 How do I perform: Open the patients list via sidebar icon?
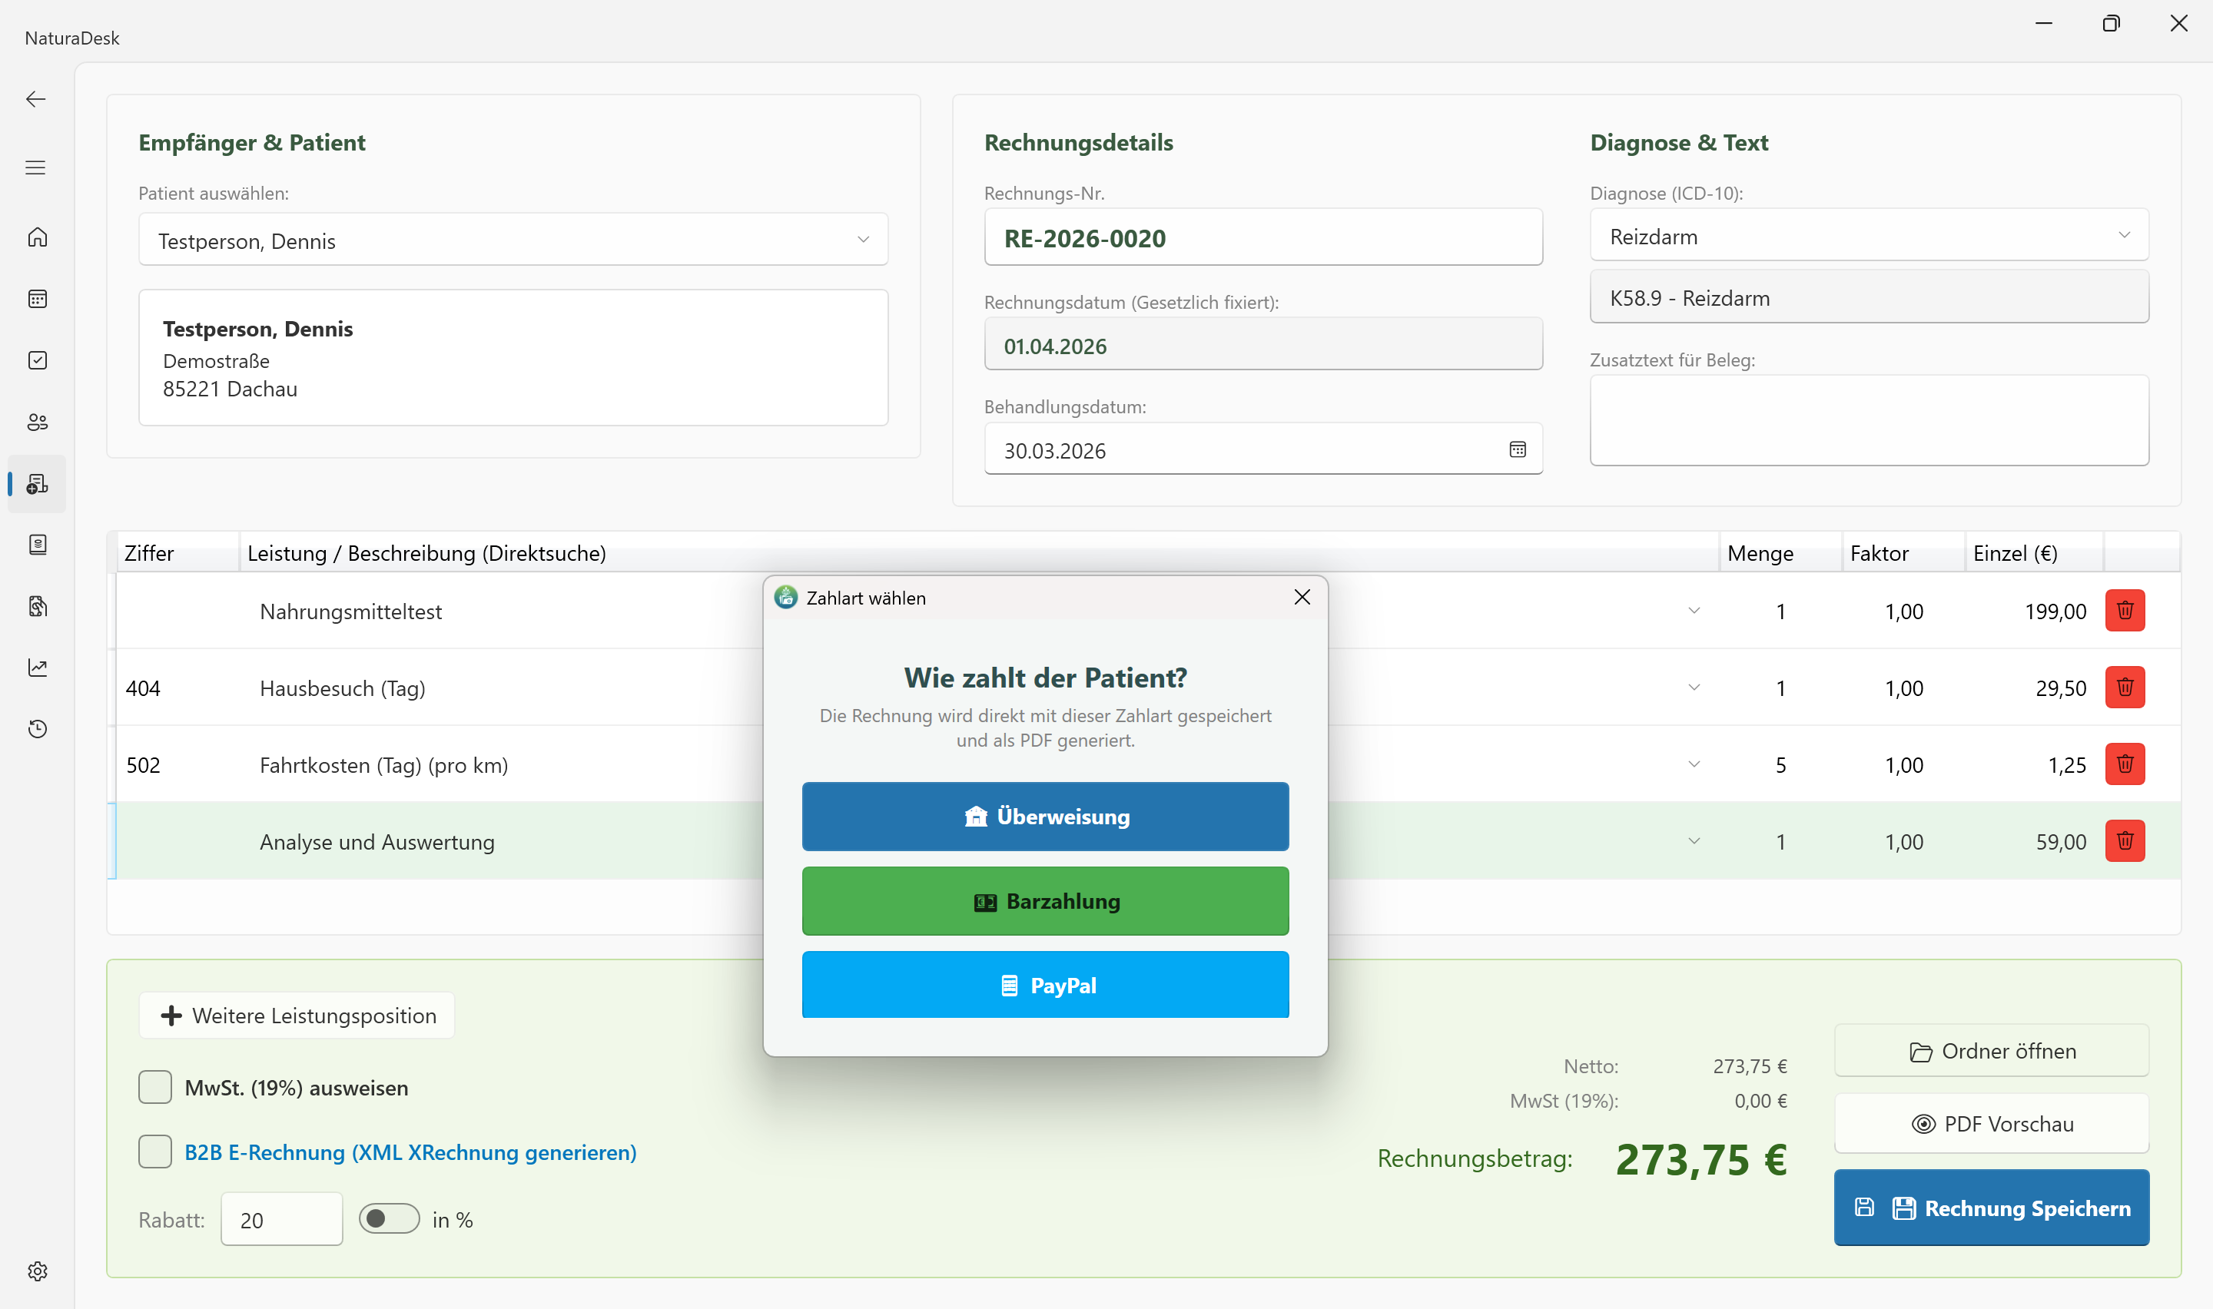pos(37,422)
